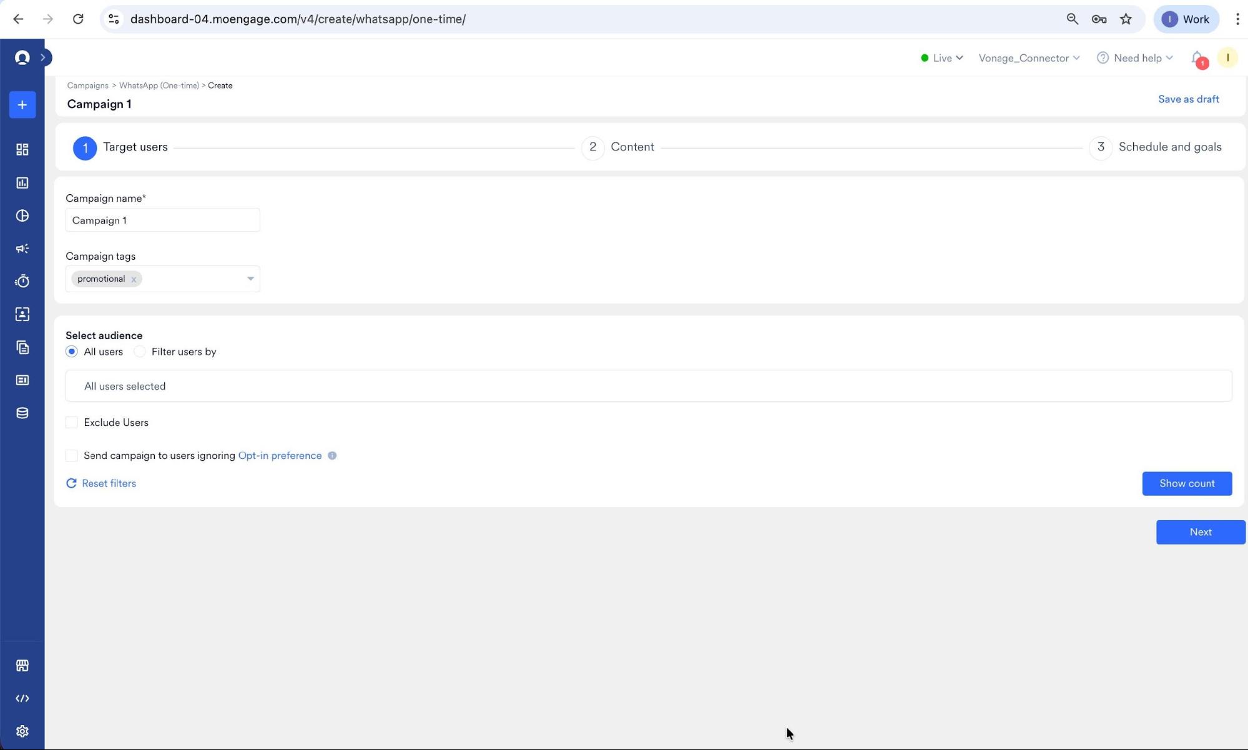
Task: Open the notification bell icon
Action: click(1197, 58)
